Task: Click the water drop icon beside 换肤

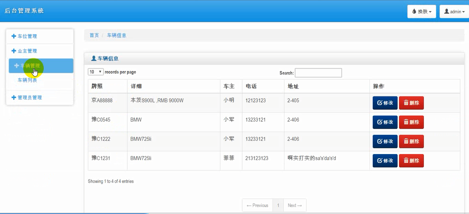Action: coord(414,11)
